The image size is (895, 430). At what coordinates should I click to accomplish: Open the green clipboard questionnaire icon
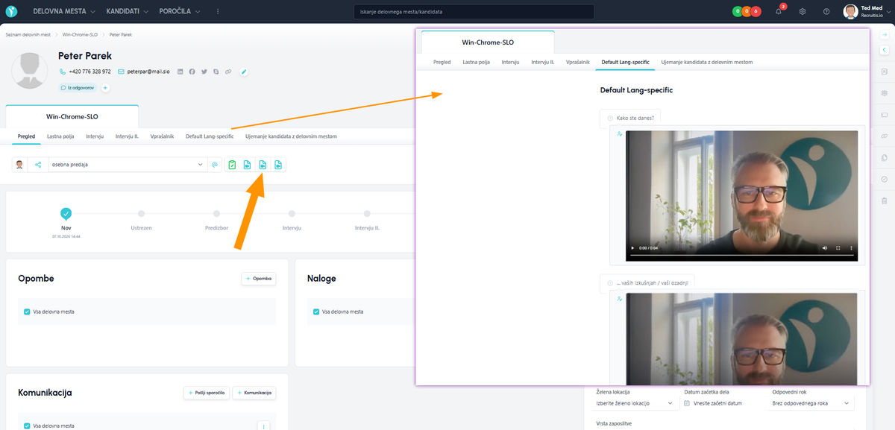point(232,165)
